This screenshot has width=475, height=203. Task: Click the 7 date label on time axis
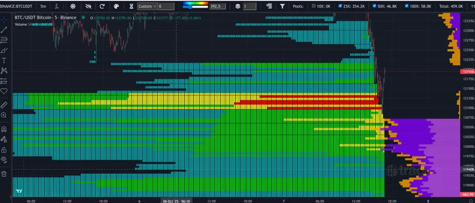pyautogui.click(x=283, y=201)
